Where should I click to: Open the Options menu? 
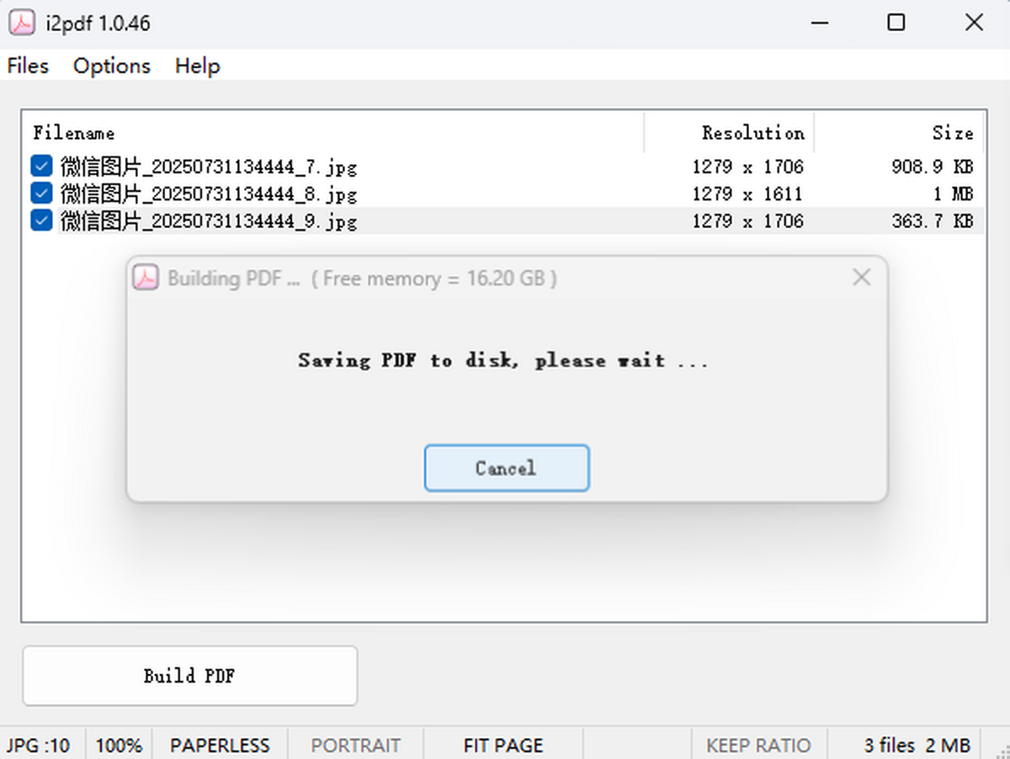[111, 66]
